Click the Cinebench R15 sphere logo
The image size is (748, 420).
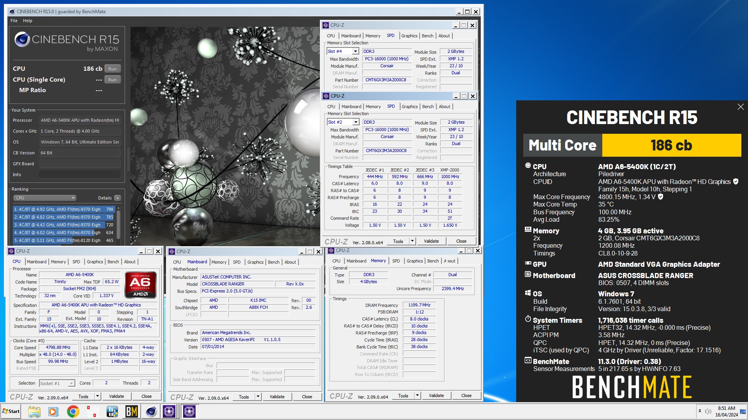22,39
